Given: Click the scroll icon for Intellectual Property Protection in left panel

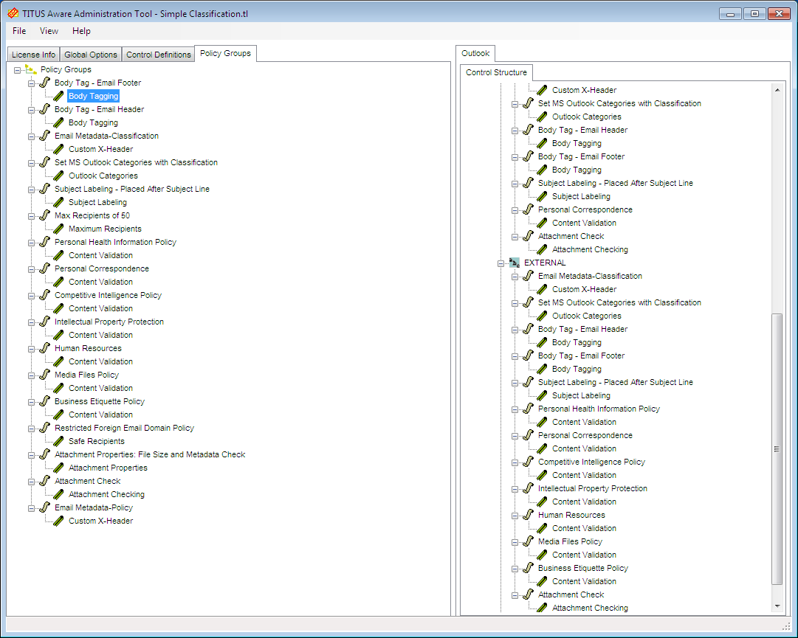Looking at the screenshot, I should 45,322.
